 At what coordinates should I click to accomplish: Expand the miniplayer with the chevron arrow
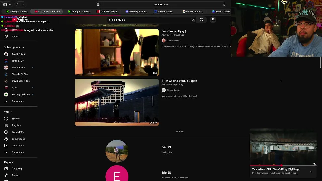point(311,172)
